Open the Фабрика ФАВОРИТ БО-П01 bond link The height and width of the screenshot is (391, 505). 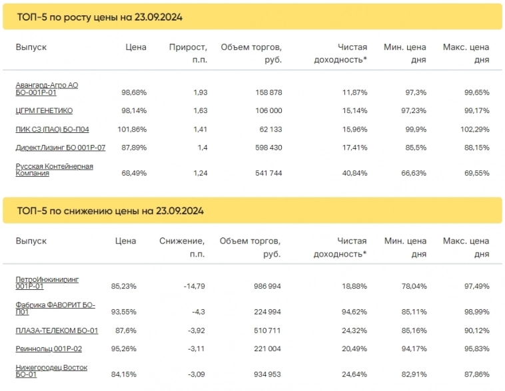point(55,307)
